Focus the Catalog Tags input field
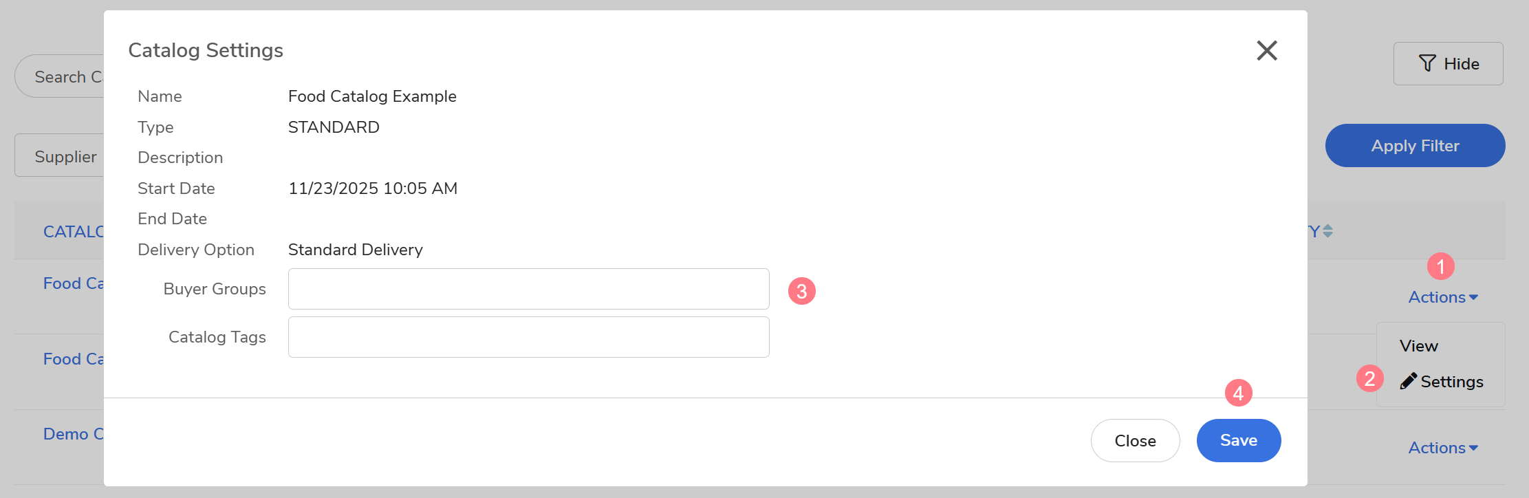 click(x=528, y=337)
